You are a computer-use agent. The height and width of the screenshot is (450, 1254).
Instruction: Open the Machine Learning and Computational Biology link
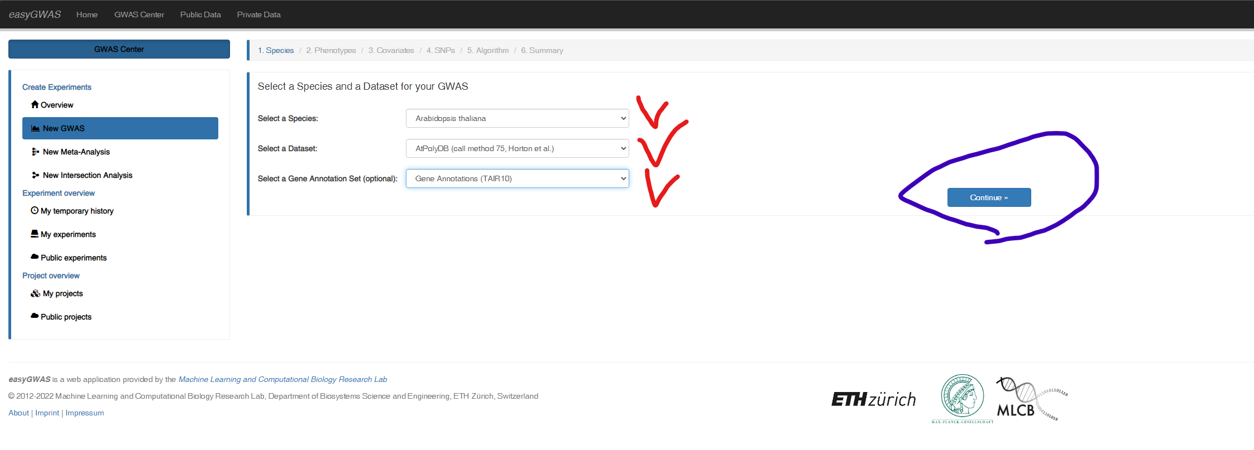(x=283, y=379)
